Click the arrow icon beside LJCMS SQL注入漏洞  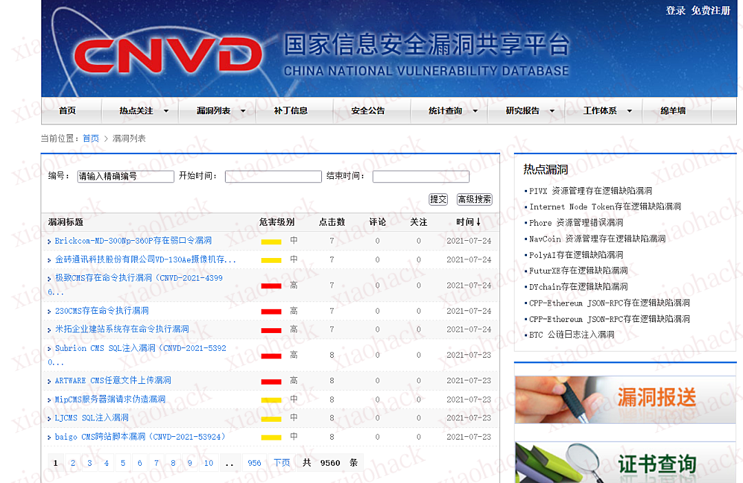coord(48,418)
